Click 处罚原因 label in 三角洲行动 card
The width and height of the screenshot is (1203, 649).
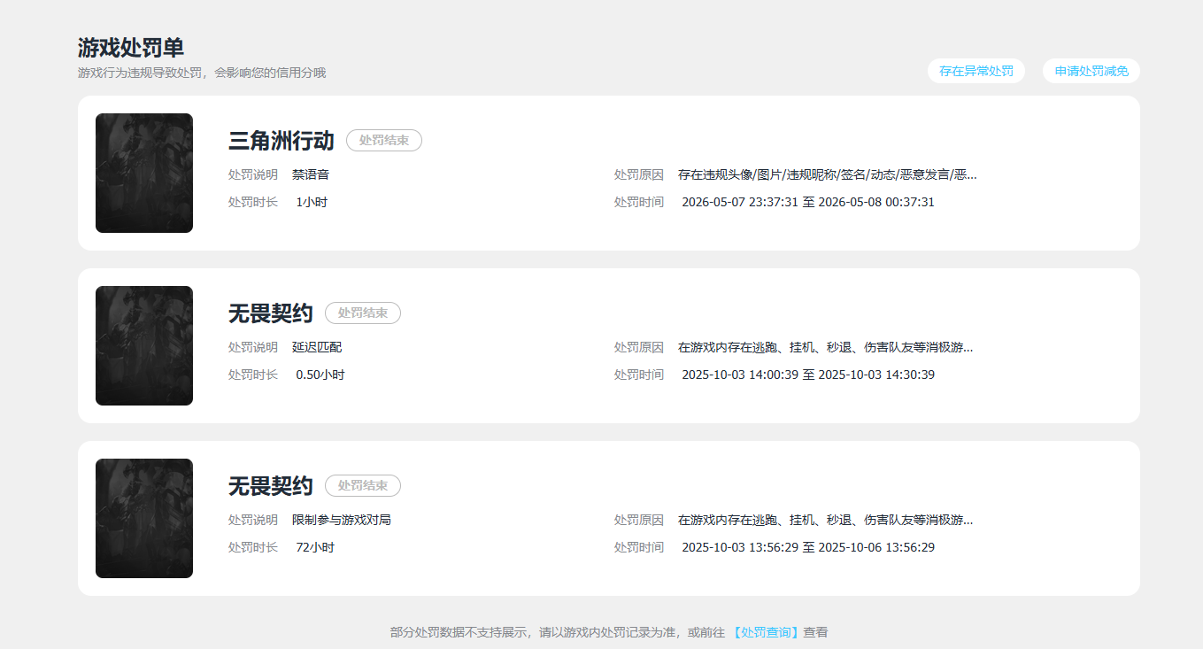coord(639,174)
